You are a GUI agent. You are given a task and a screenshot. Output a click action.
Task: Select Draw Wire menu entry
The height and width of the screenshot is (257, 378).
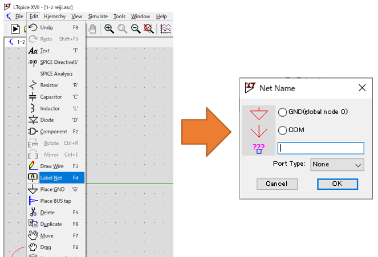pos(56,166)
